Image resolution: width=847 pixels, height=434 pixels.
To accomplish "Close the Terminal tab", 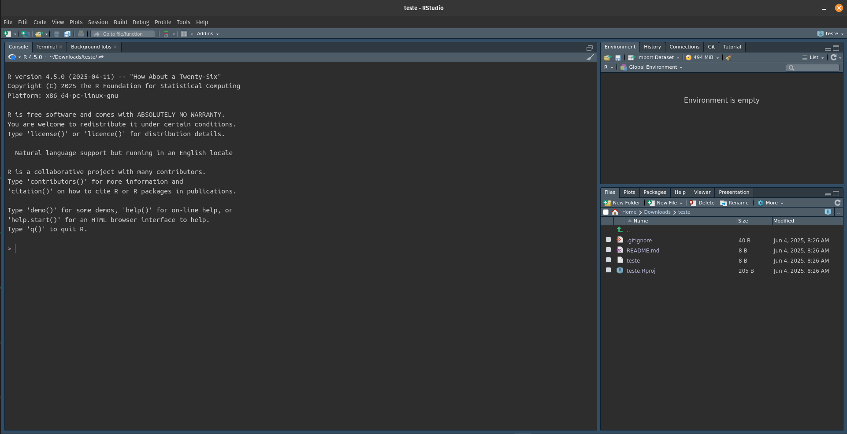I will point(61,47).
